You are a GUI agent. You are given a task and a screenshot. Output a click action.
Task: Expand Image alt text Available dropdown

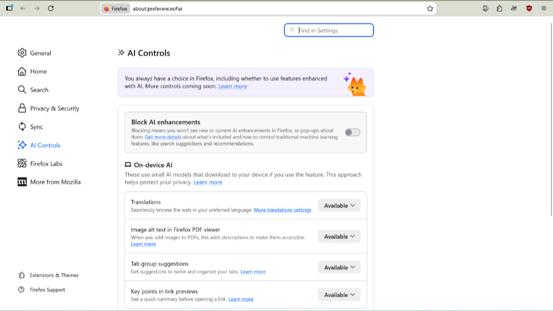(339, 236)
